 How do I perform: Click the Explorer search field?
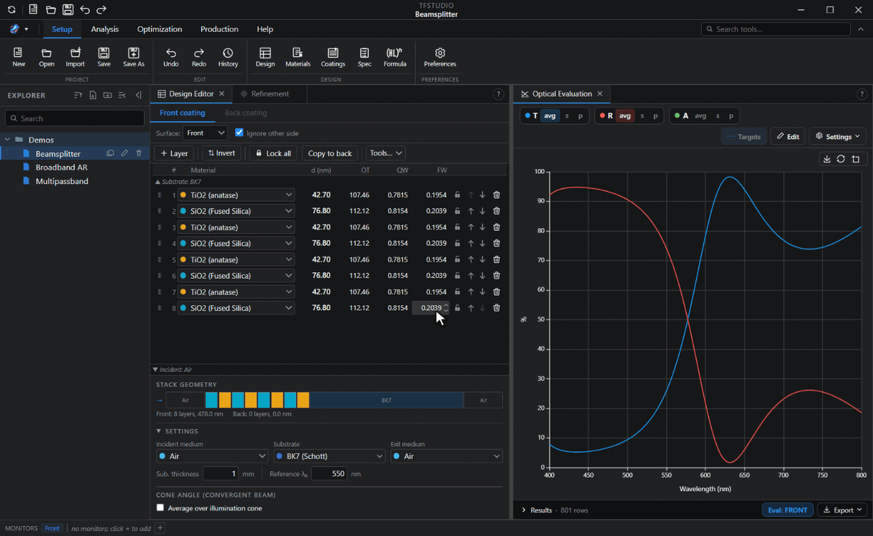tap(75, 118)
